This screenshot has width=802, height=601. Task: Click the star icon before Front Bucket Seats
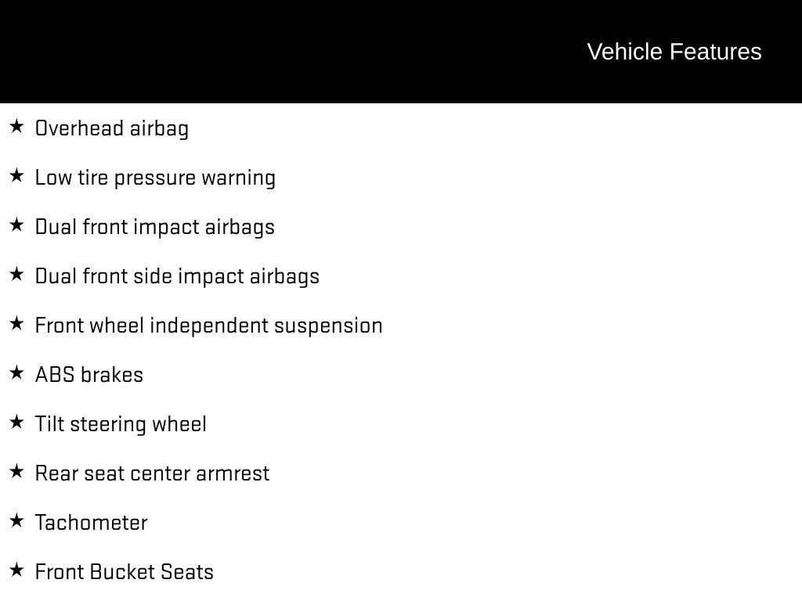click(16, 570)
